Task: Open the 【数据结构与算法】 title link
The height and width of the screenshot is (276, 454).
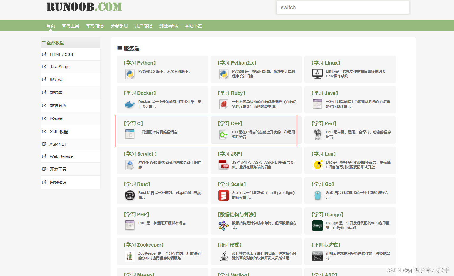Action: point(237,214)
